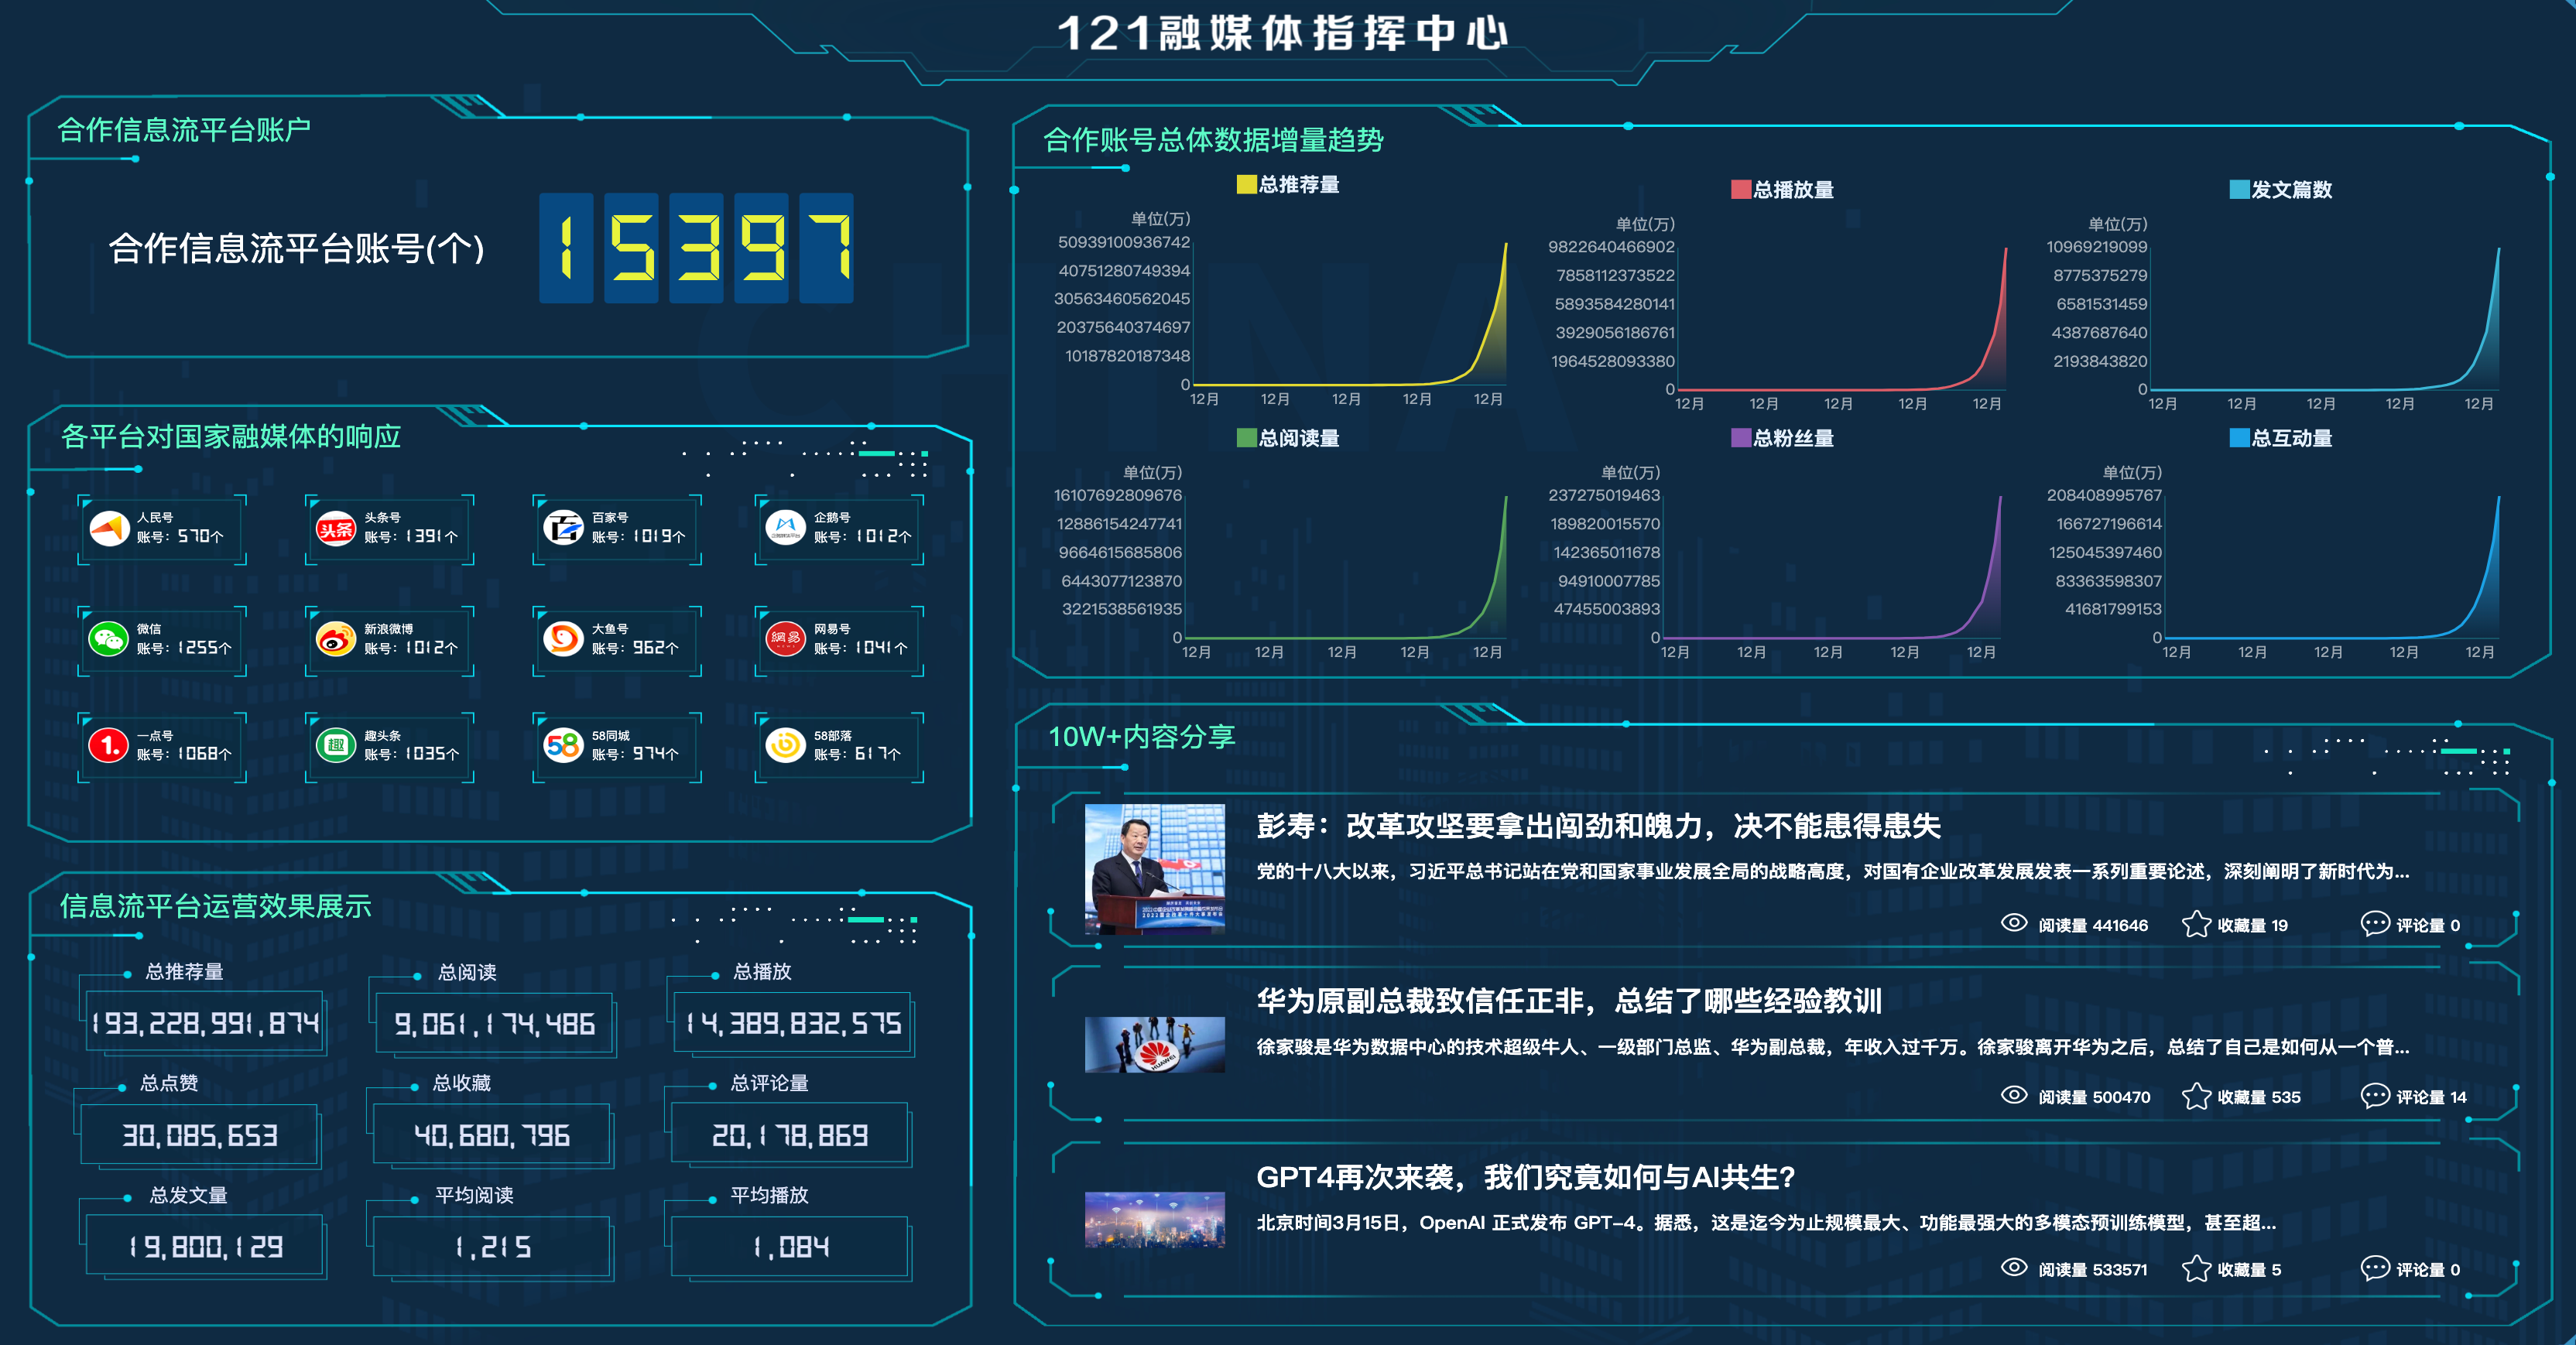
Task: Click the 58同城 icon
Action: [x=563, y=746]
